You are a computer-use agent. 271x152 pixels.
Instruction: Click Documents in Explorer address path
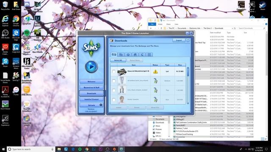[x=182, y=28]
